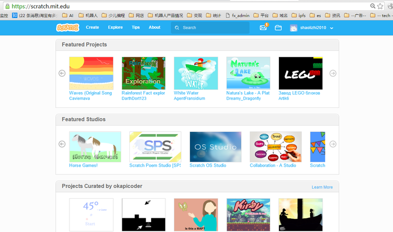Open the 知乎 (22 条消息) bookmark
The height and width of the screenshot is (232, 393).
pyautogui.click(x=34, y=15)
